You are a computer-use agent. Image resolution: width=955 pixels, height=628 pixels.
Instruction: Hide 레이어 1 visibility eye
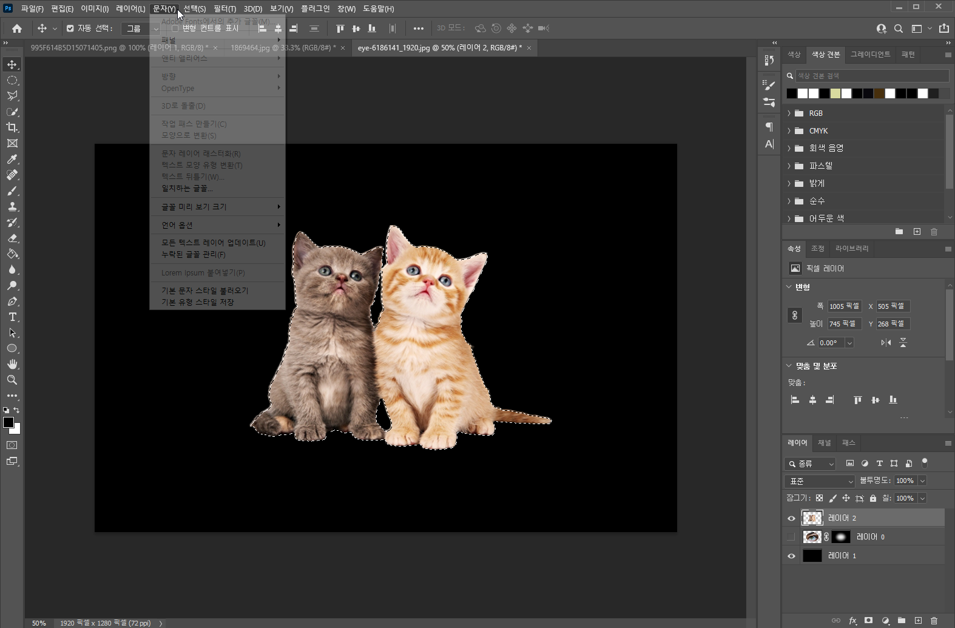tap(791, 556)
